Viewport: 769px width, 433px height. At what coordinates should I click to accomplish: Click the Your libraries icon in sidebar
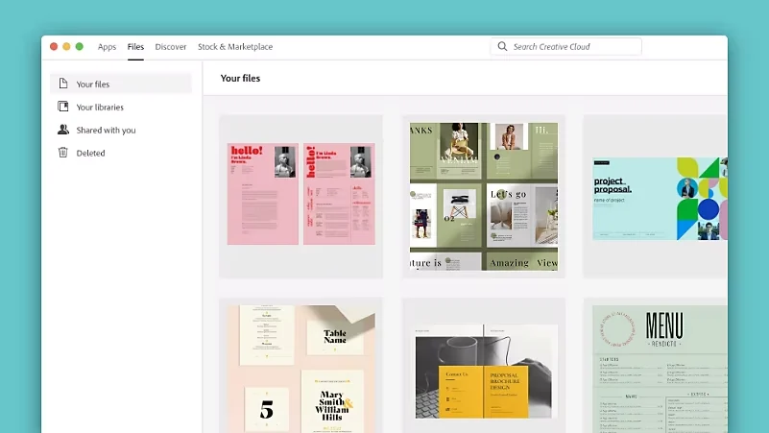point(63,107)
